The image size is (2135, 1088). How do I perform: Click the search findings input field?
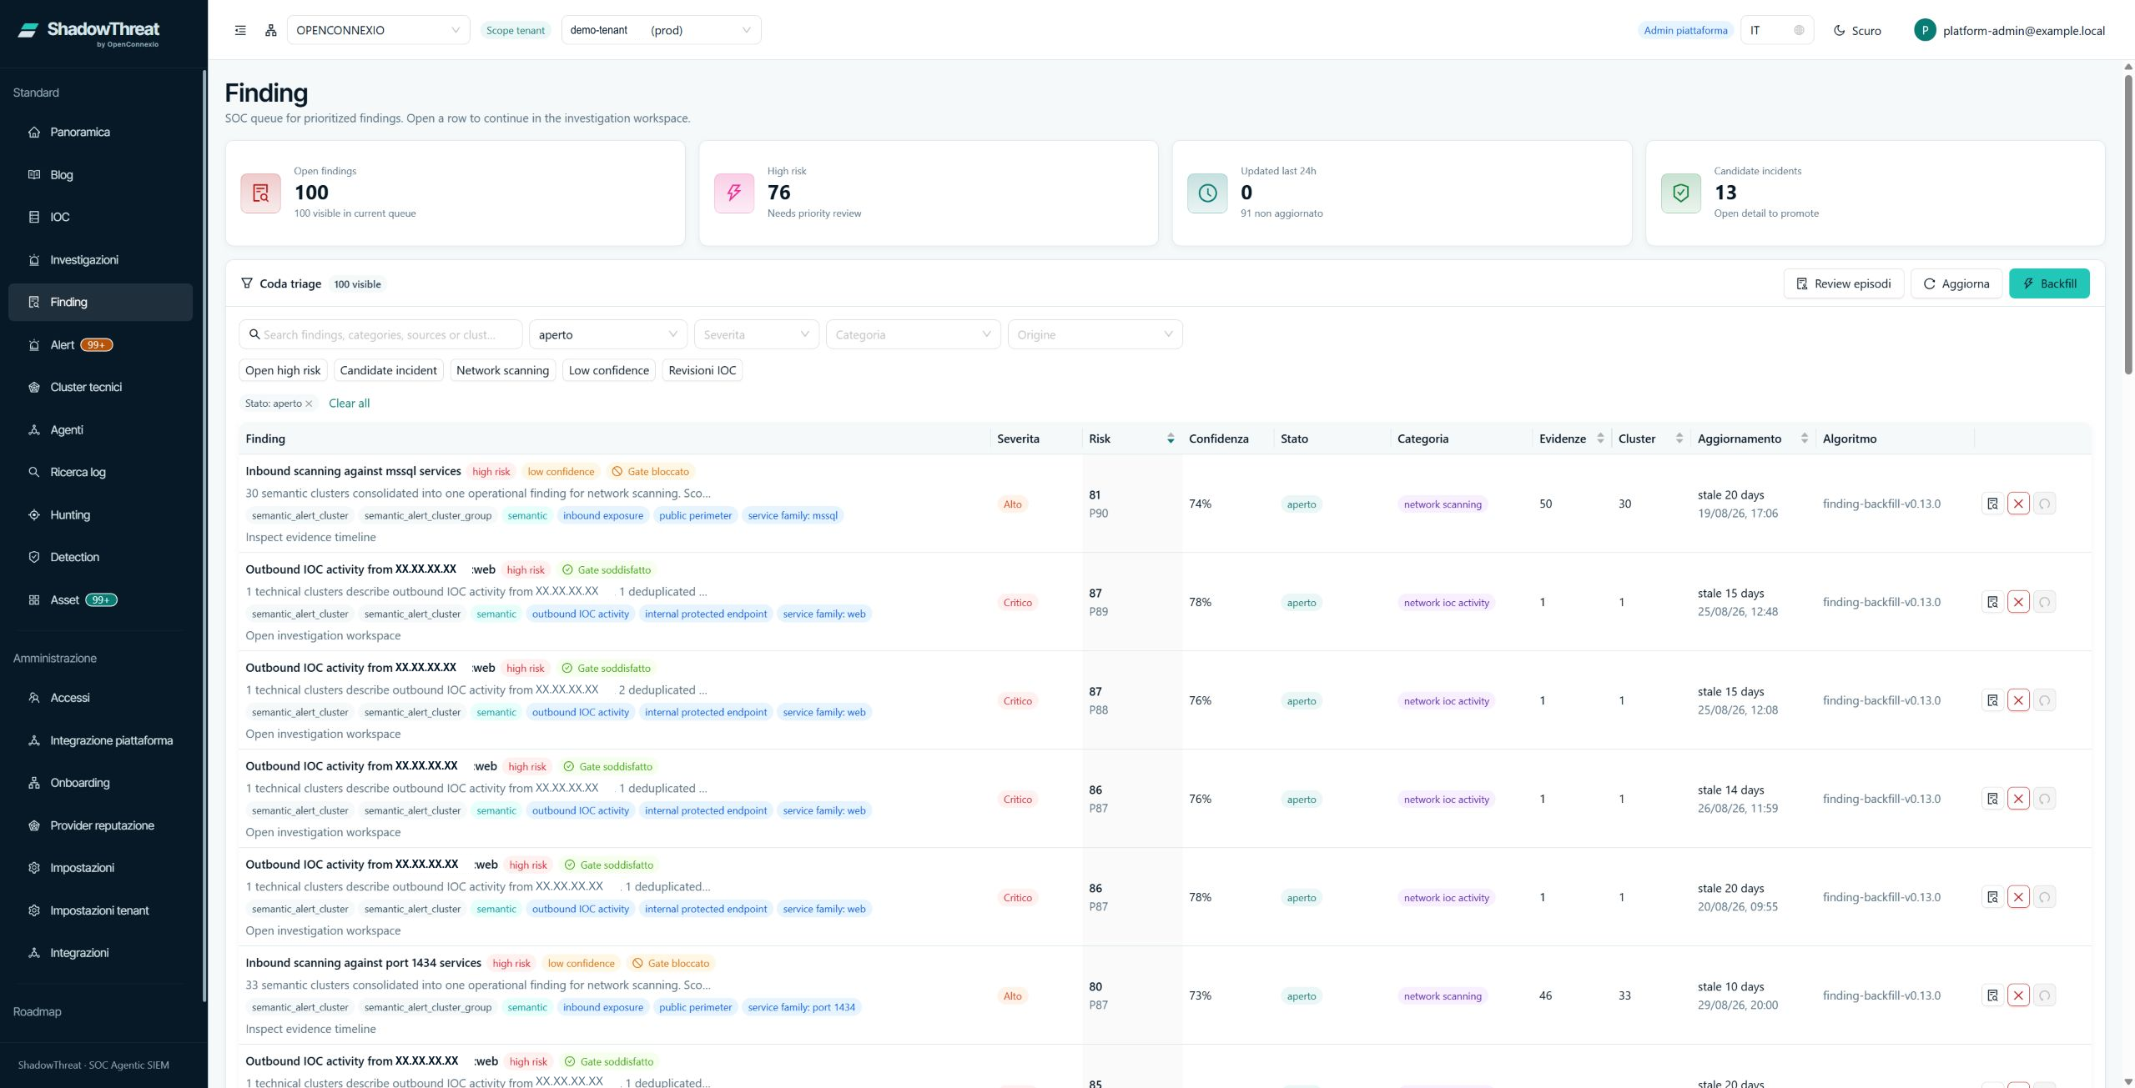point(380,334)
